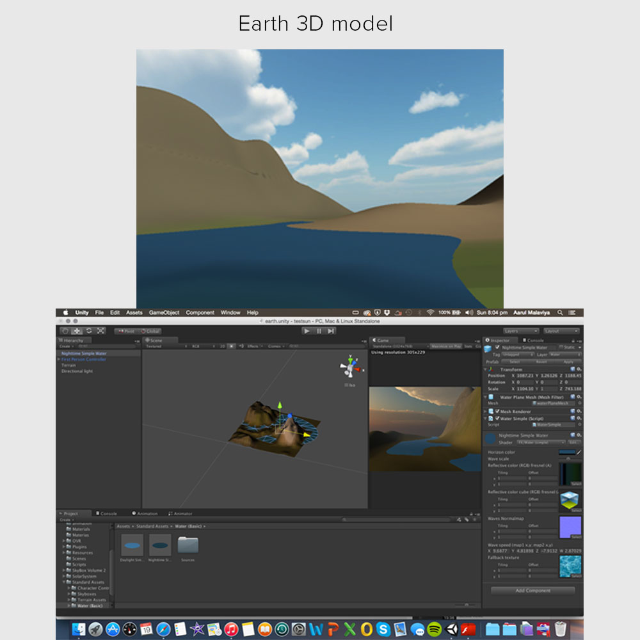Open the Layout dropdown
The image size is (640, 640).
[x=561, y=331]
